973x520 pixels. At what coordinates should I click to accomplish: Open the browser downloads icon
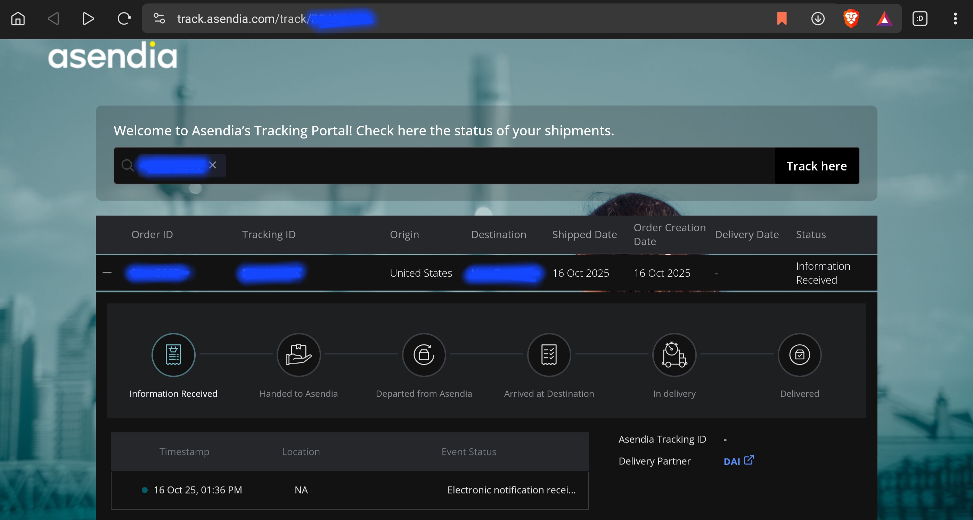[x=817, y=18]
